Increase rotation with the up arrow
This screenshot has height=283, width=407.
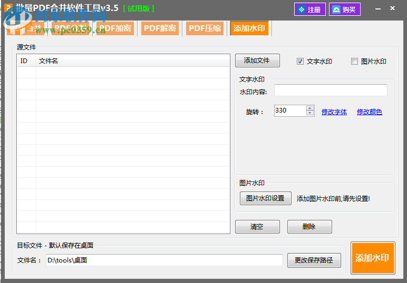(310, 108)
